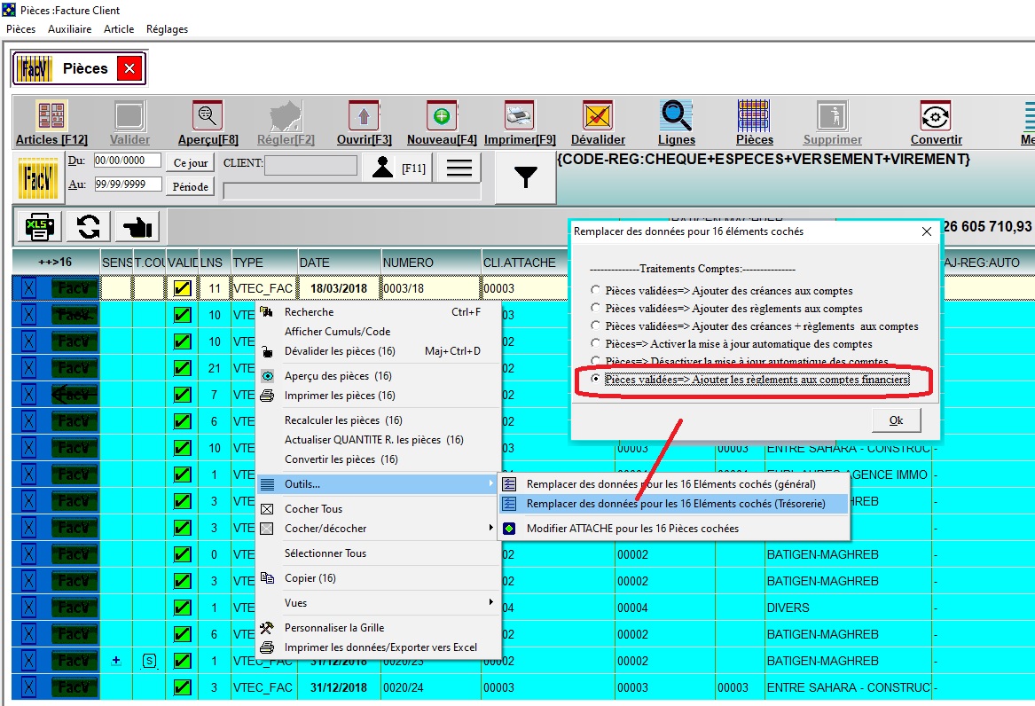Click the TYPE column header
This screenshot has width=1035, height=706.
264,263
